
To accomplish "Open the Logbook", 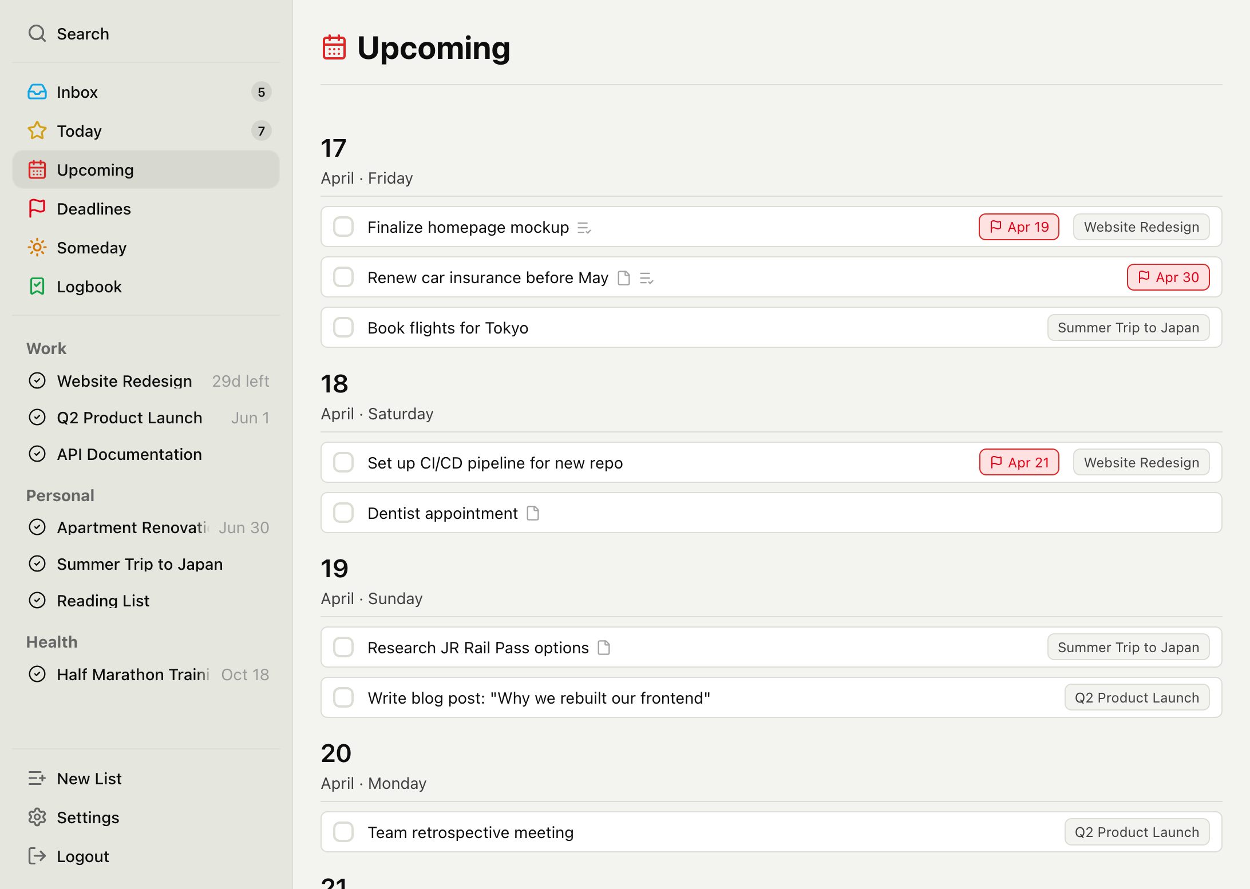I will click(x=146, y=287).
